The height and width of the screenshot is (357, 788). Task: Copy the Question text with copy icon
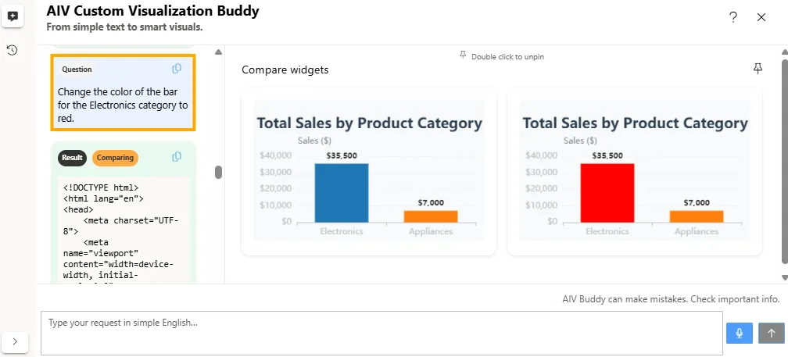pos(177,69)
